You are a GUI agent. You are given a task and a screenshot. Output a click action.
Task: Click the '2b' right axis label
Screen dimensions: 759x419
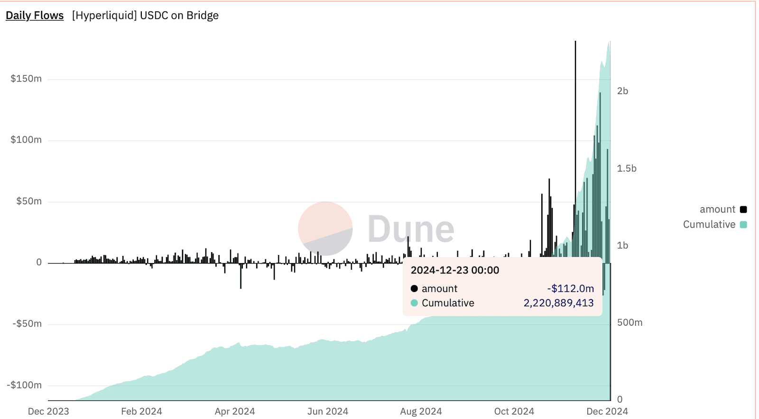point(622,91)
